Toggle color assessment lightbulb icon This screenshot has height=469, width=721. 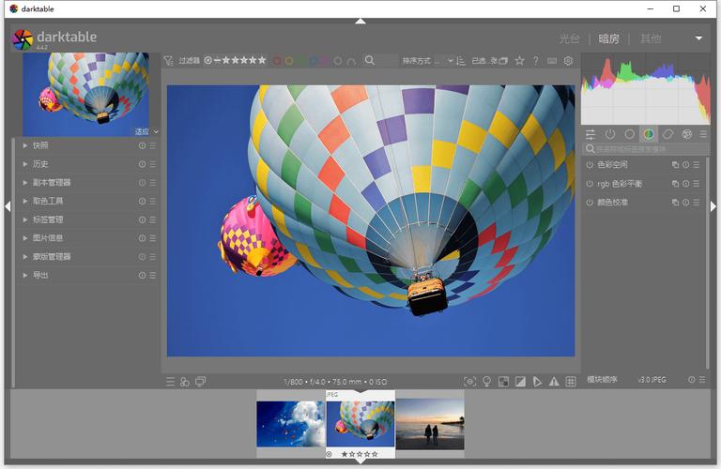point(486,382)
